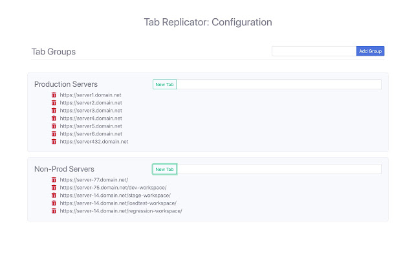The width and height of the screenshot is (414, 259).
Task: Trash the loadtest-workspace URL entry
Action: tap(54, 203)
